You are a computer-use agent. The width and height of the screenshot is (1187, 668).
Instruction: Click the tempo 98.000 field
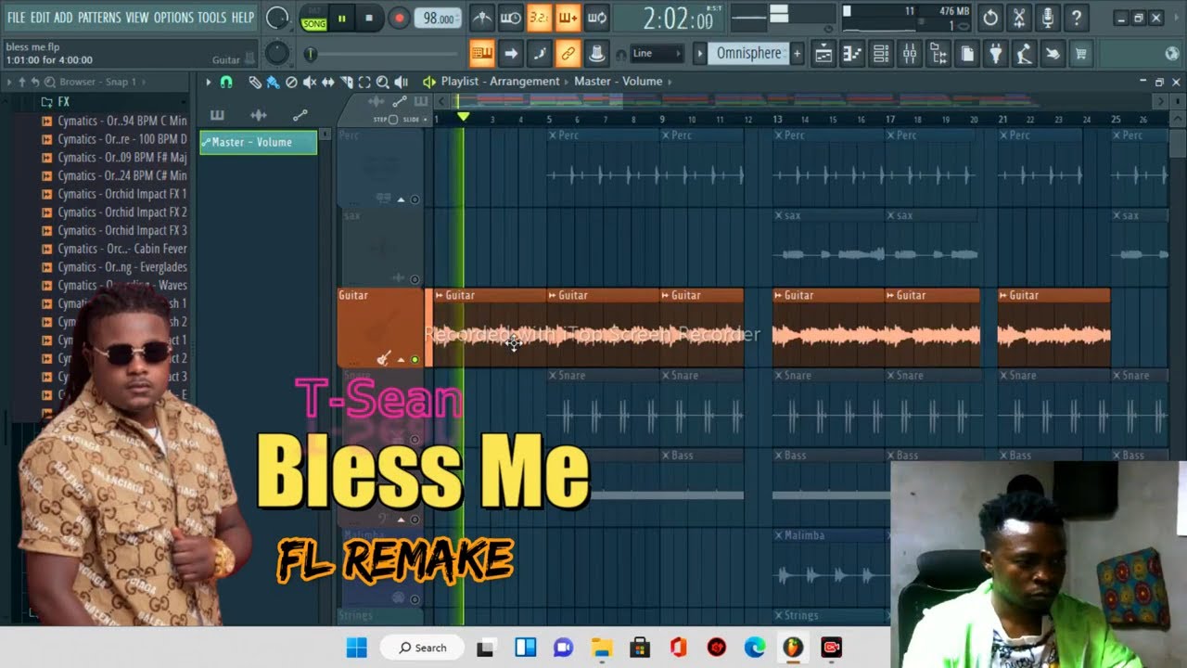point(439,19)
